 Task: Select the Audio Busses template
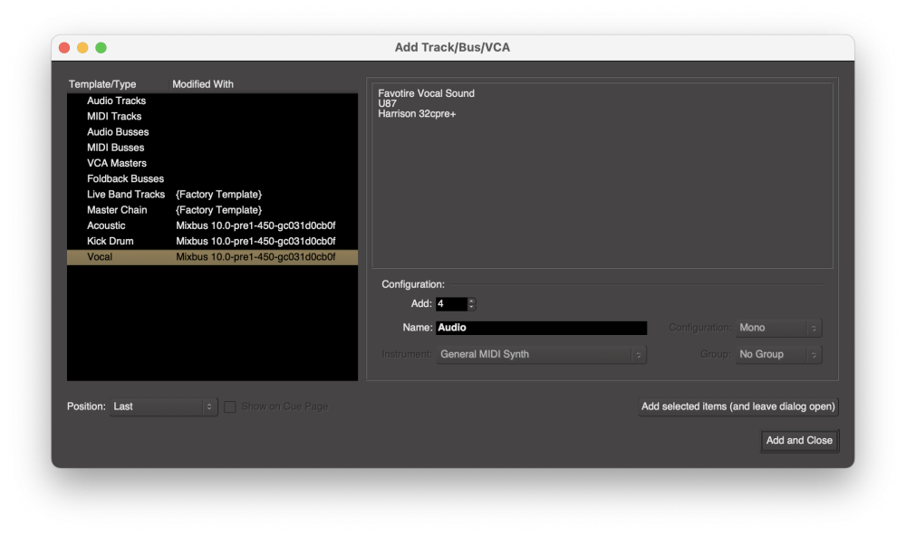pyautogui.click(x=116, y=131)
